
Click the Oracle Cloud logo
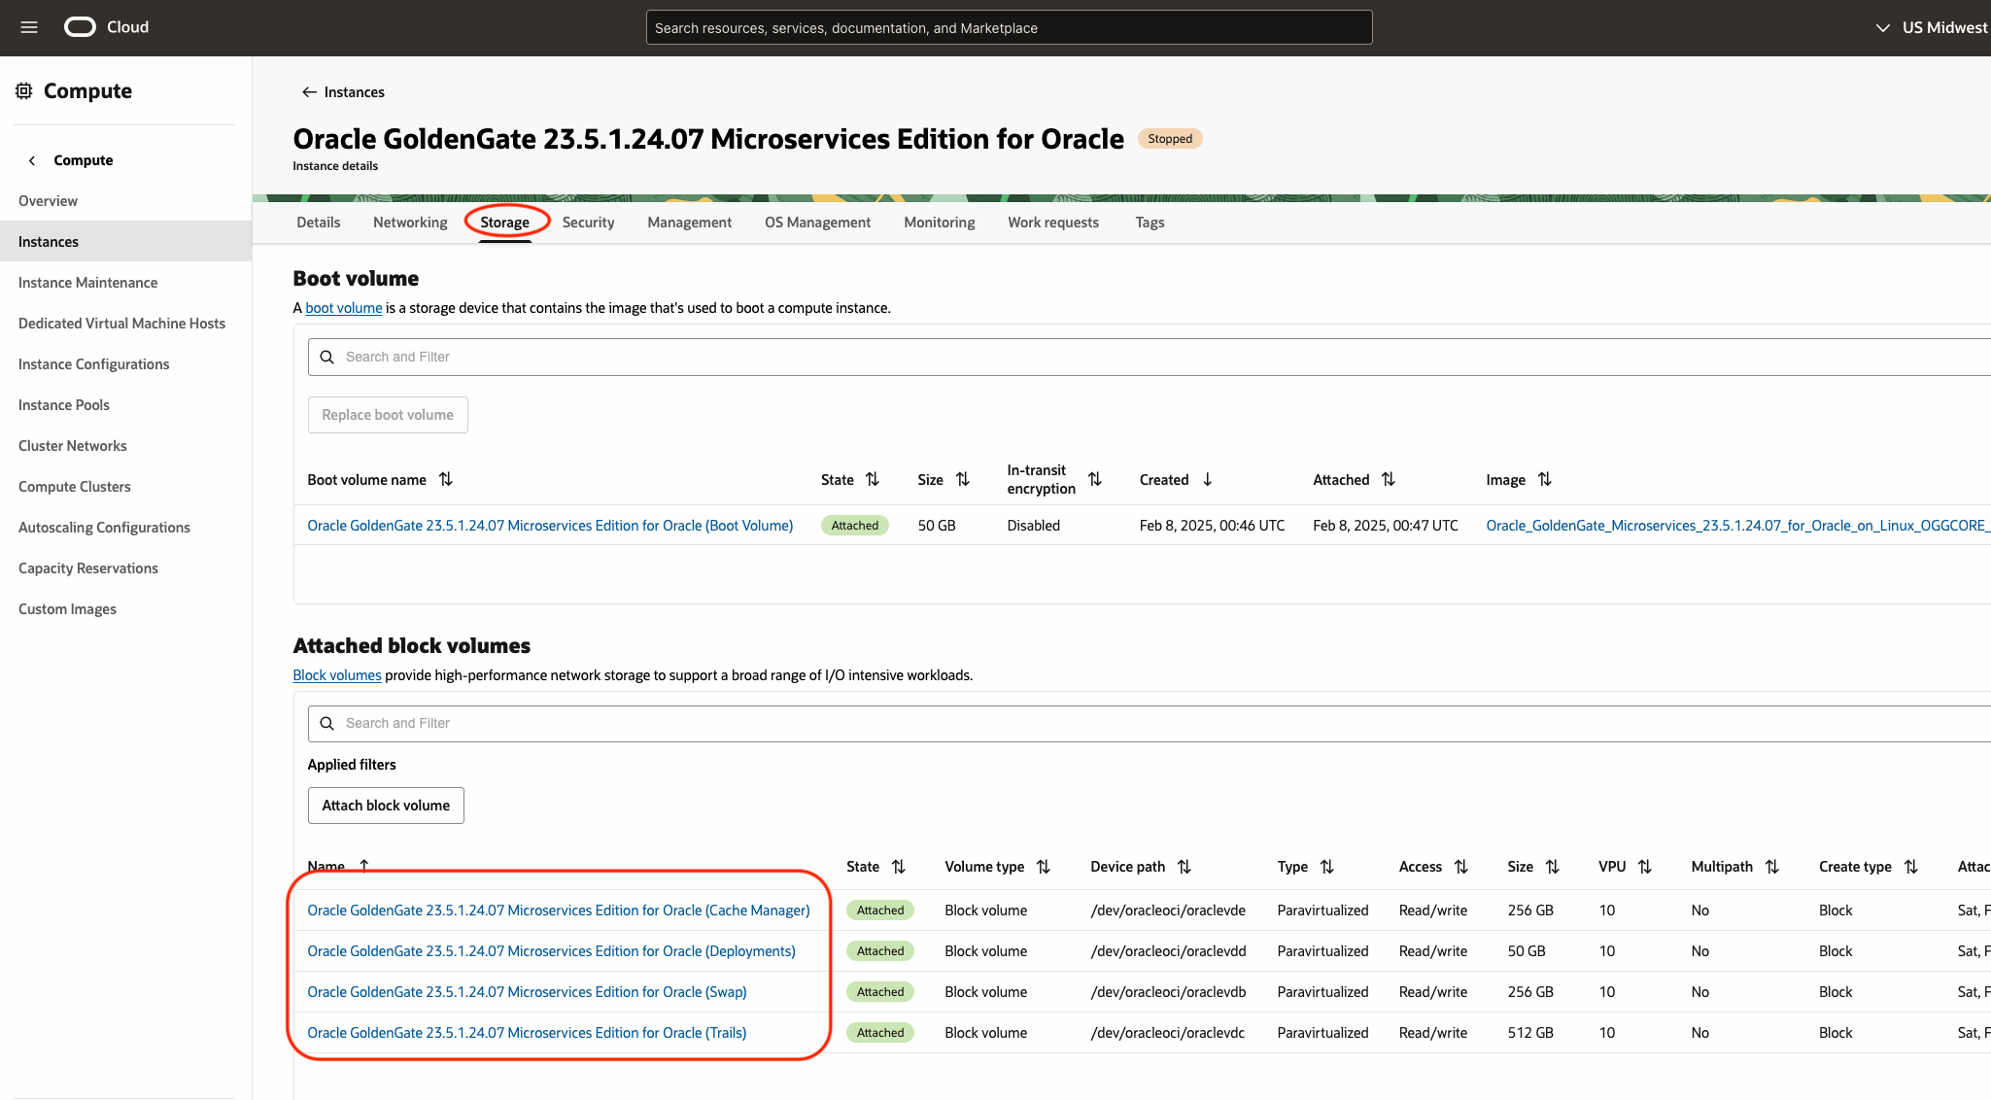[x=80, y=27]
